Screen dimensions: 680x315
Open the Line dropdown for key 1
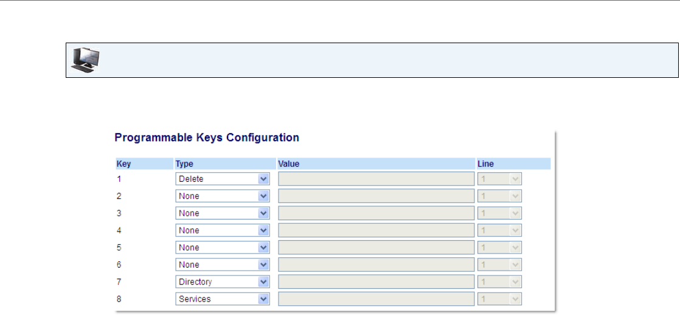(499, 179)
